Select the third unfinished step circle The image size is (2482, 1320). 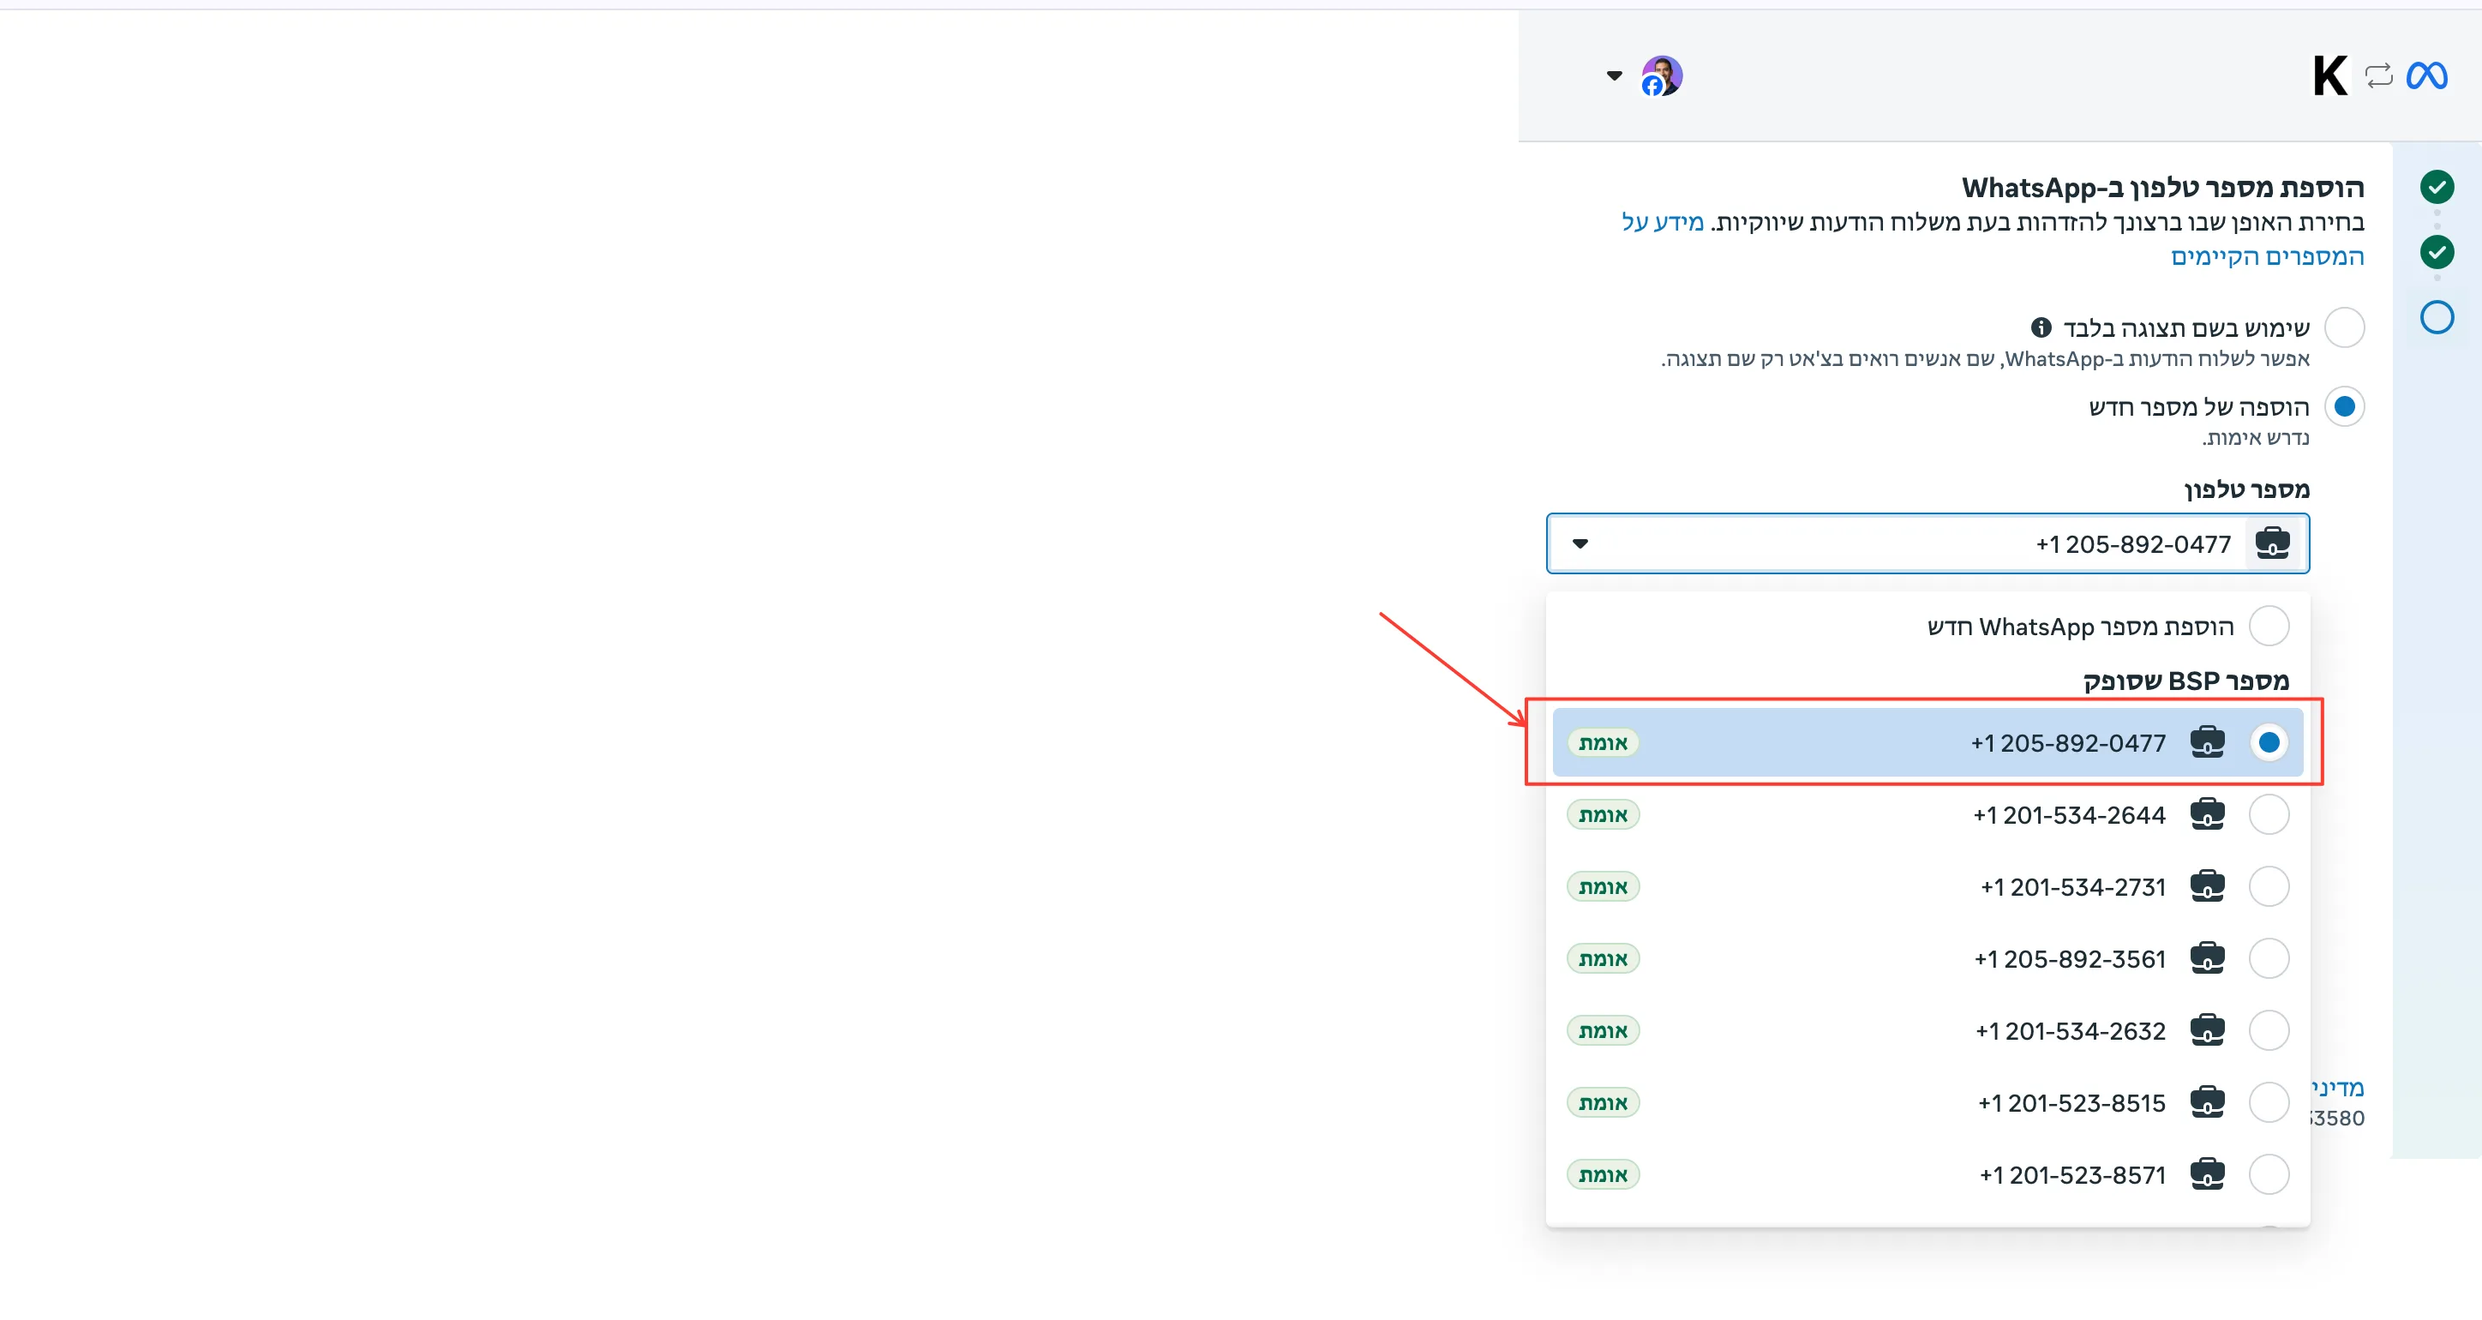[2436, 317]
